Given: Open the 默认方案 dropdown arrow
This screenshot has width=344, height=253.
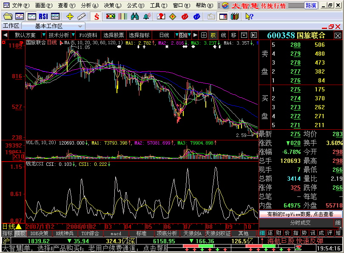Looking at the screenshot, I should (44, 35).
